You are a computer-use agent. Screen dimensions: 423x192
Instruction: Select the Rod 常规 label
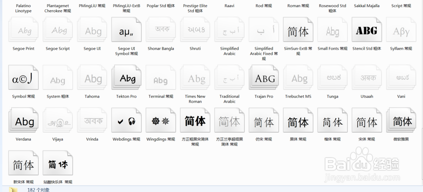tap(264, 6)
